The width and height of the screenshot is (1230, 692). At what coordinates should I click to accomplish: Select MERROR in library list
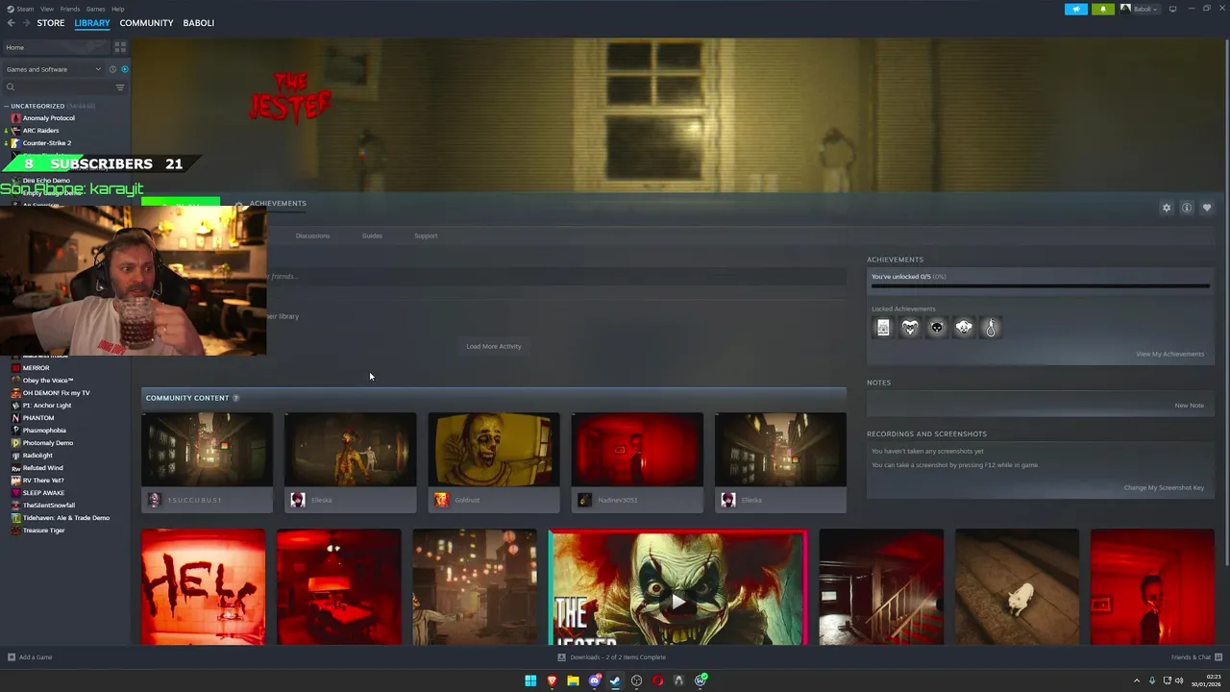click(x=36, y=368)
